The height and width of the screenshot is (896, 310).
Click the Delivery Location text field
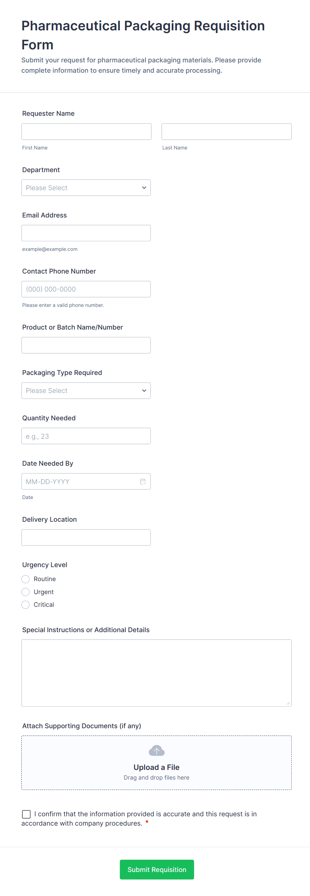[x=86, y=538]
